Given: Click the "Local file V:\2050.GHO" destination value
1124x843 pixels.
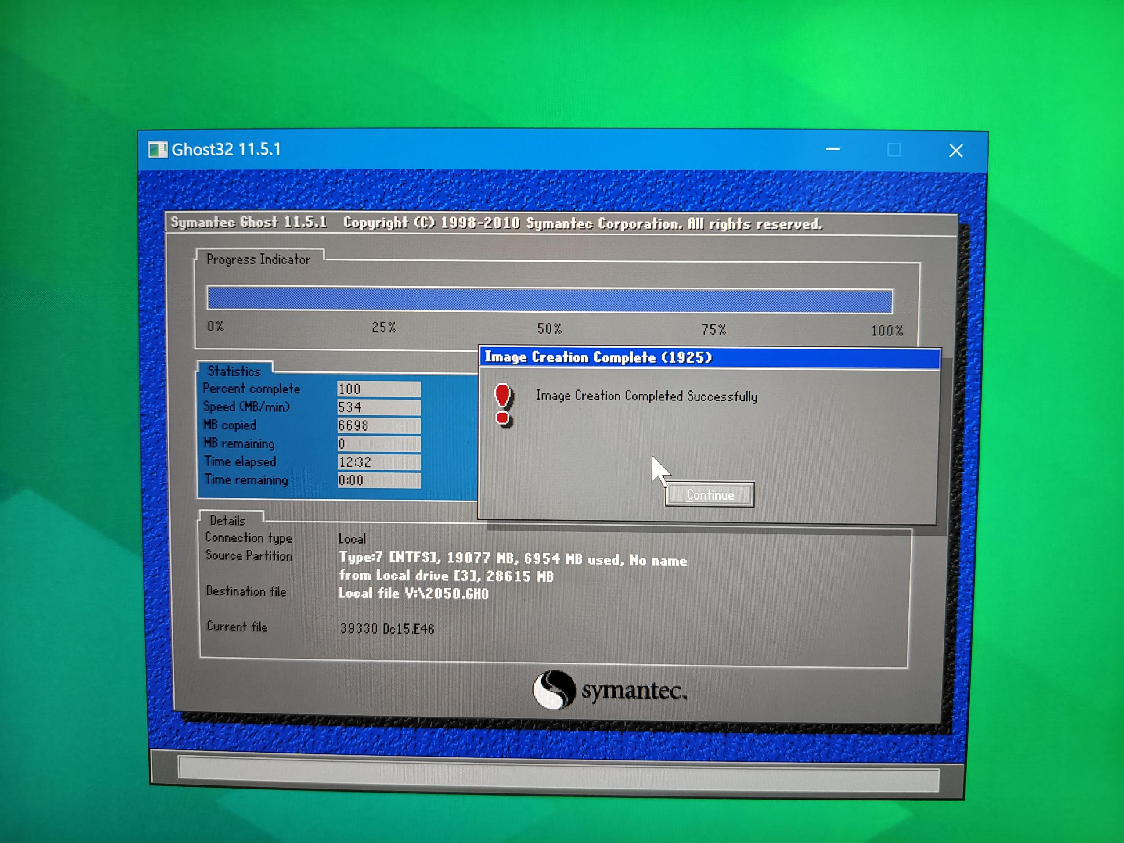Looking at the screenshot, I should pyautogui.click(x=414, y=594).
